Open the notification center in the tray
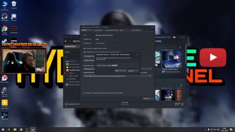This screenshot has height=132, width=235. (x=231, y=129)
